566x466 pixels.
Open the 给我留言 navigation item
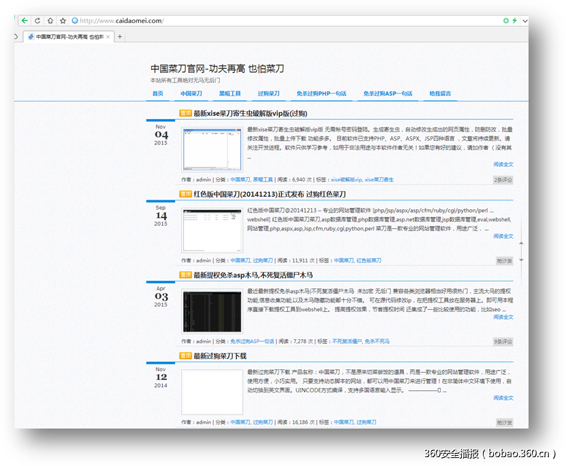tap(440, 93)
